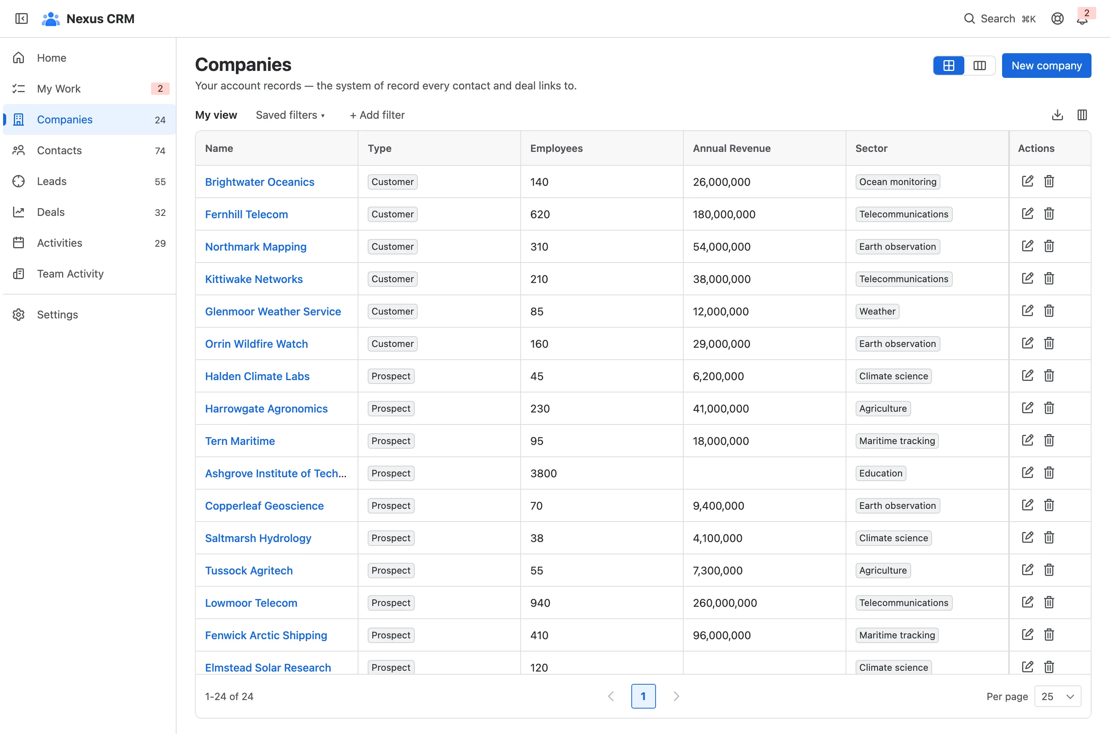The width and height of the screenshot is (1110, 734).
Task: Open the help/support icon in header
Action: [x=1057, y=19]
